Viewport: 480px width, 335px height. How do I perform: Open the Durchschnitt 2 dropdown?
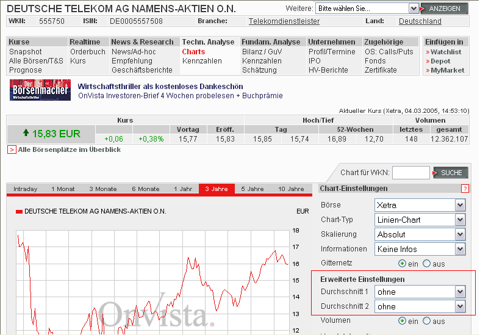(420, 306)
